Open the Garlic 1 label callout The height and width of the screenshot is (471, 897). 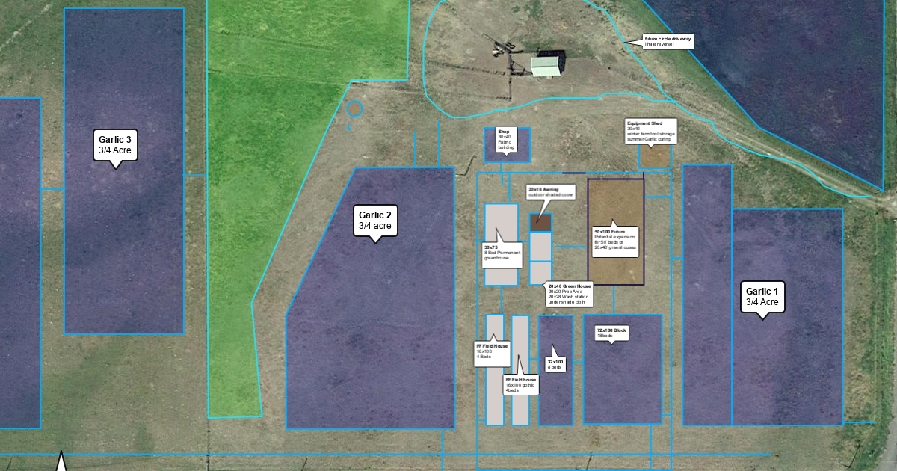click(x=762, y=296)
